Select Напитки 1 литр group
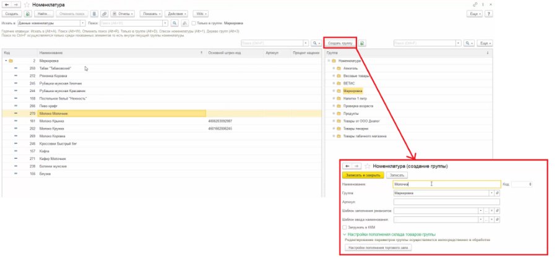The height and width of the screenshot is (267, 557). coord(355,98)
